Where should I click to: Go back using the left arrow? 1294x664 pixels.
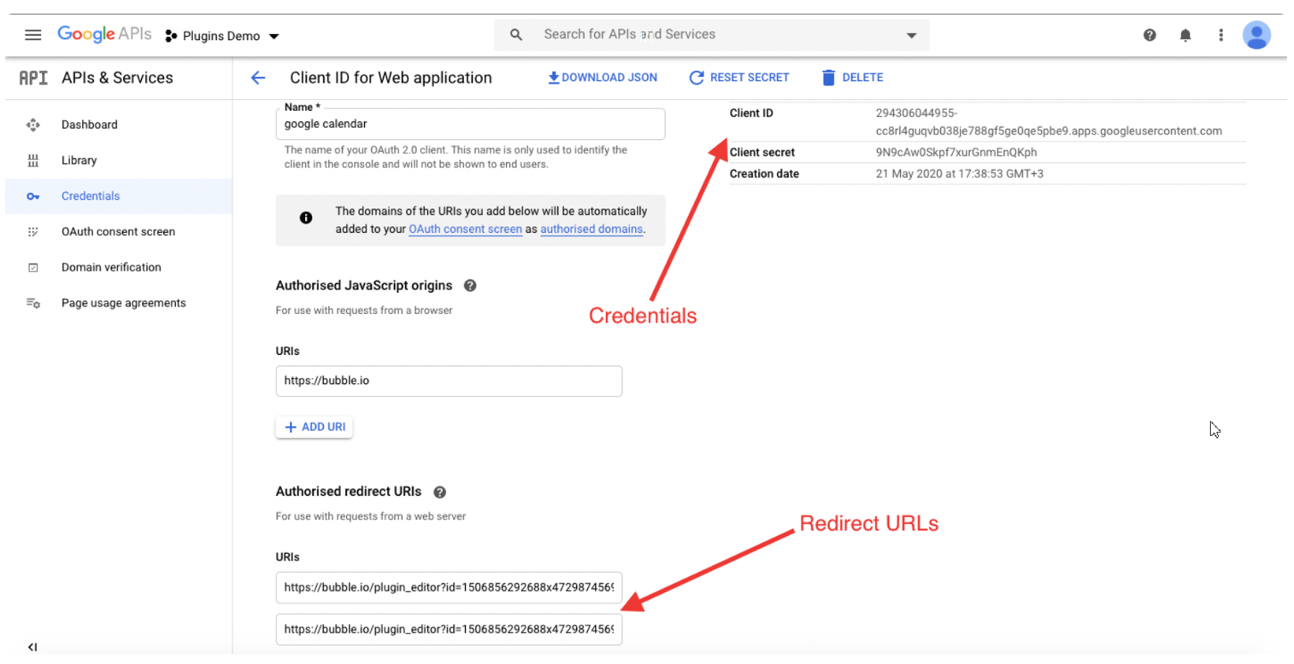click(x=257, y=78)
